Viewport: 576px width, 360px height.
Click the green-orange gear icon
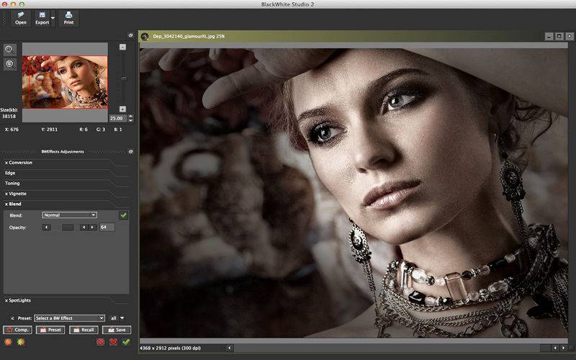coord(20,342)
